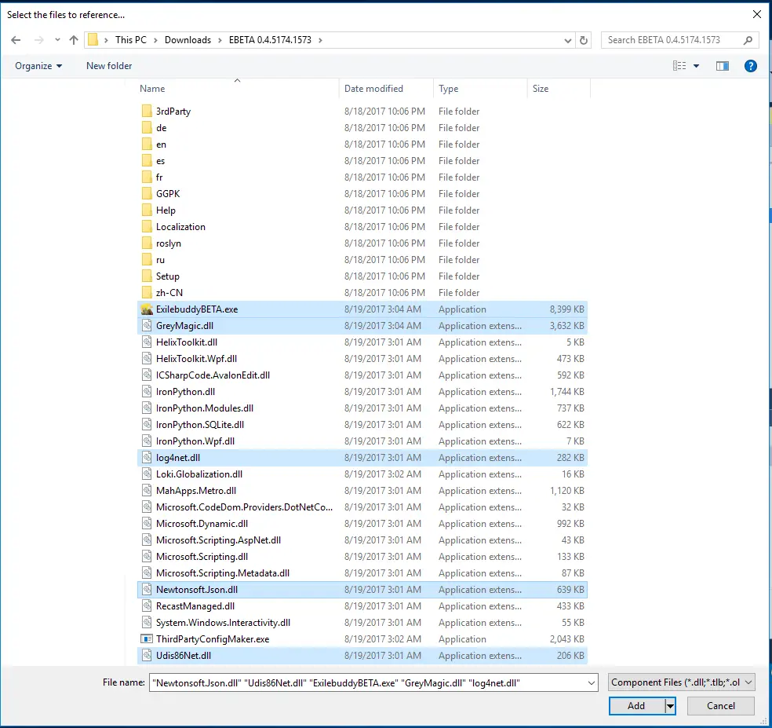This screenshot has height=728, width=772.
Task: Click the Newtonsoft.Json.dll file icon
Action: [147, 590]
